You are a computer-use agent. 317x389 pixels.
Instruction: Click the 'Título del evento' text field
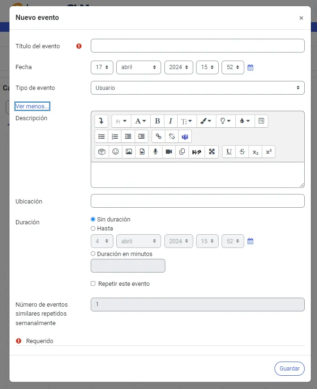197,46
